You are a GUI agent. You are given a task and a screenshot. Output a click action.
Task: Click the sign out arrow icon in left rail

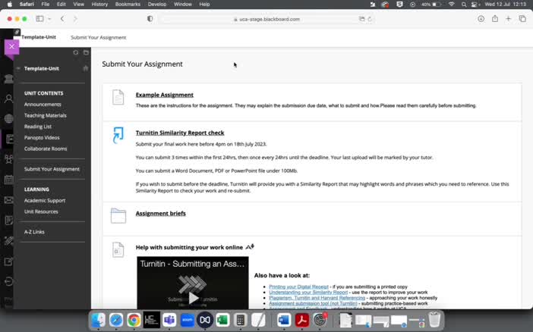[8, 281]
